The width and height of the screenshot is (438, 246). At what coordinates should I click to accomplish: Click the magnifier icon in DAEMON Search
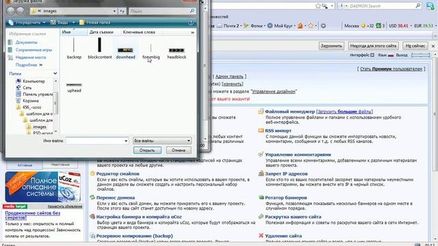418,5
